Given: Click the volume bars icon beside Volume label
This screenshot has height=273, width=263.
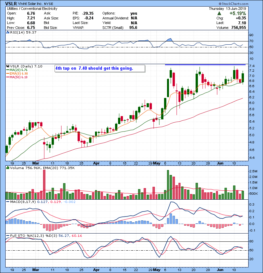Looking at the screenshot, I should click(8, 168).
